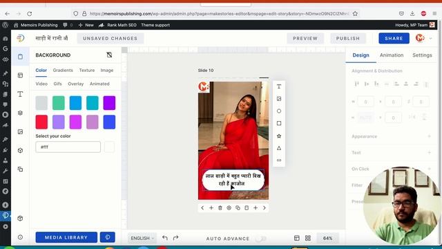
Task: Delete the current slide with trash icon
Action: [x=220, y=207]
